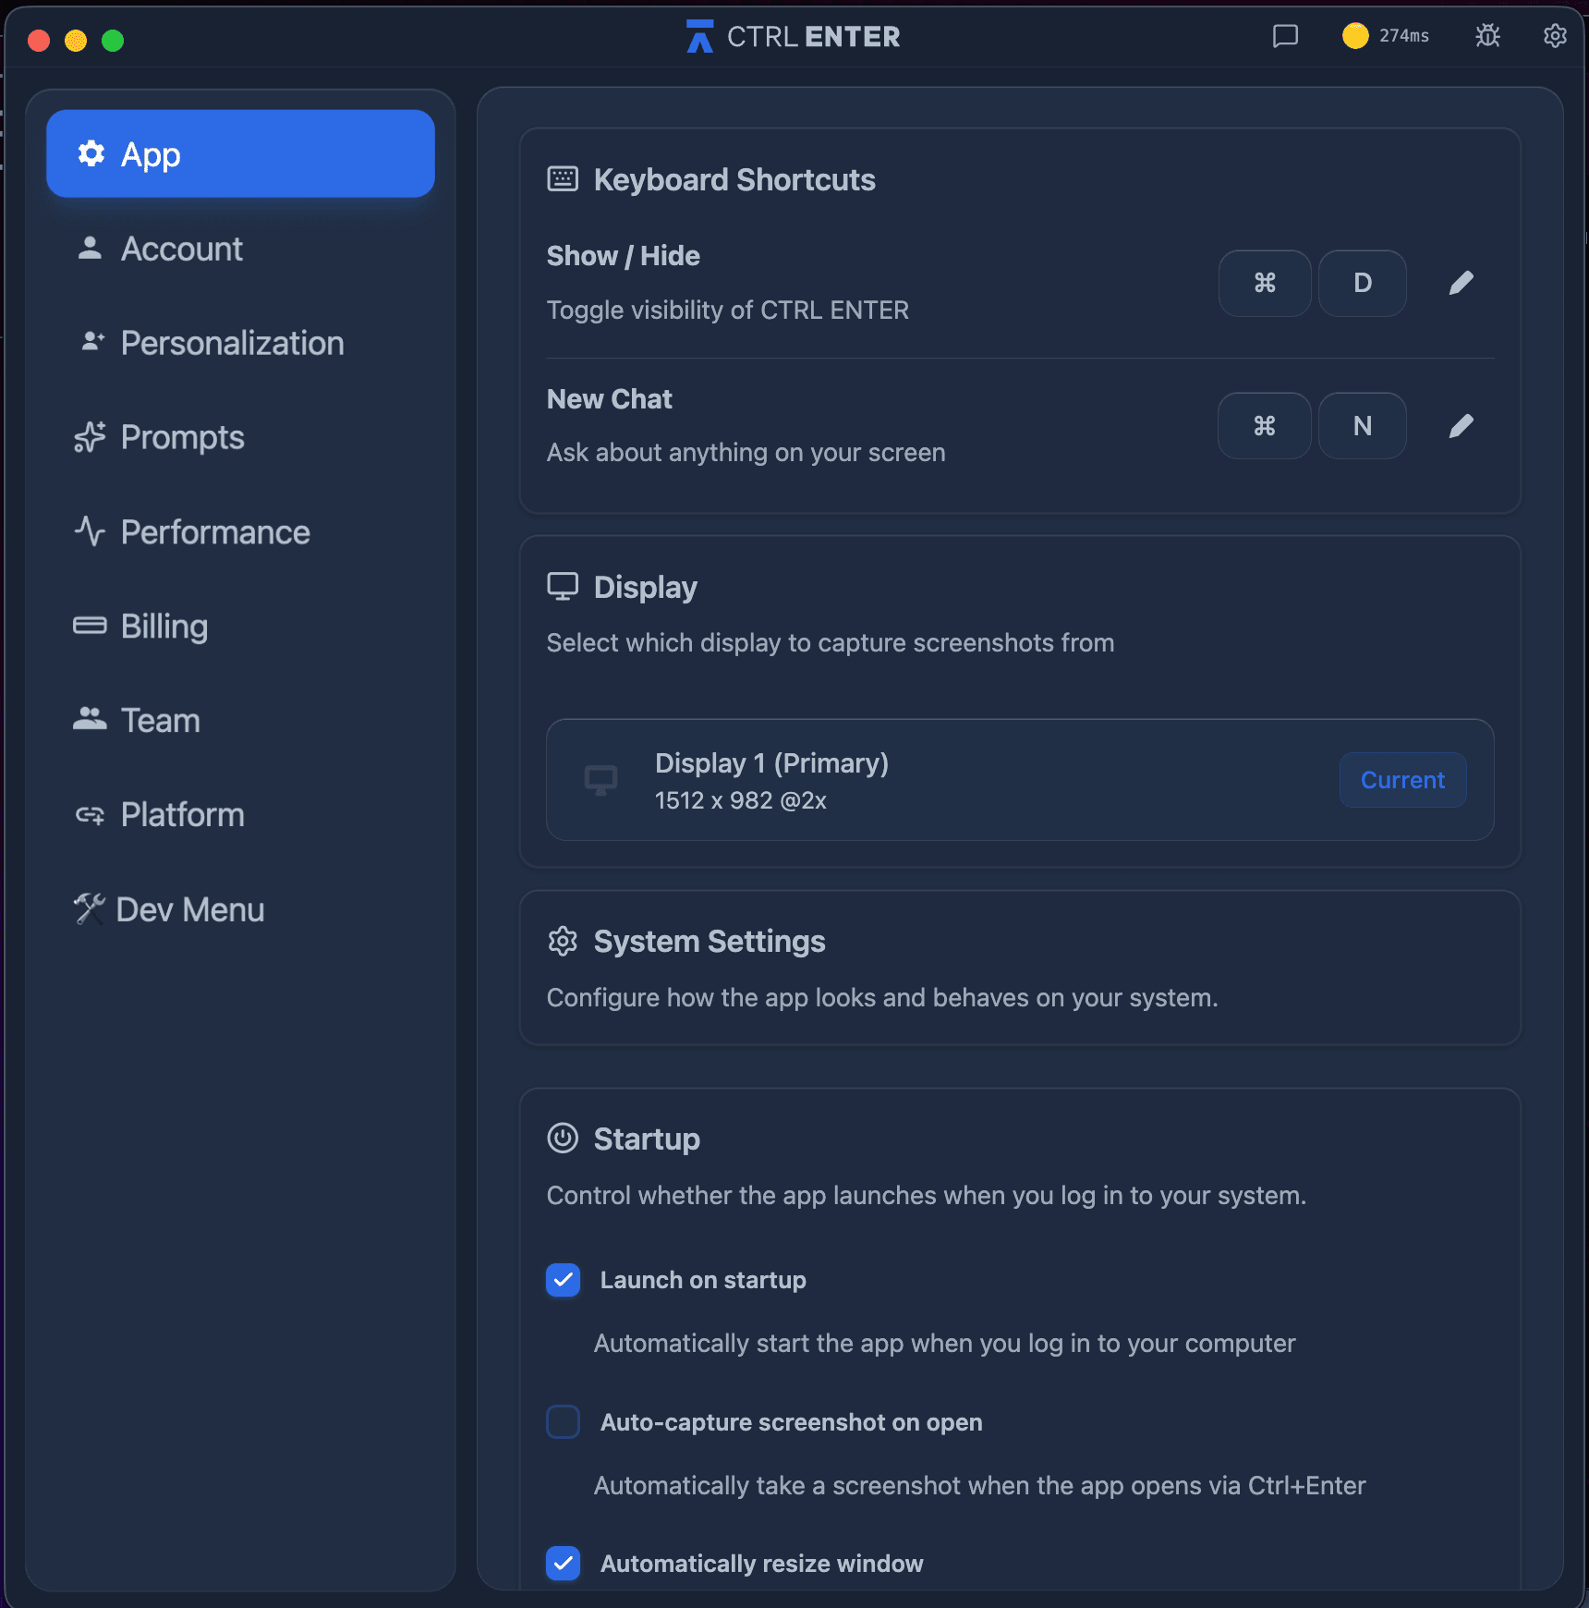Screen dimensions: 1589x1608
Task: Uncheck Automatically resize window
Action: tap(564, 1564)
